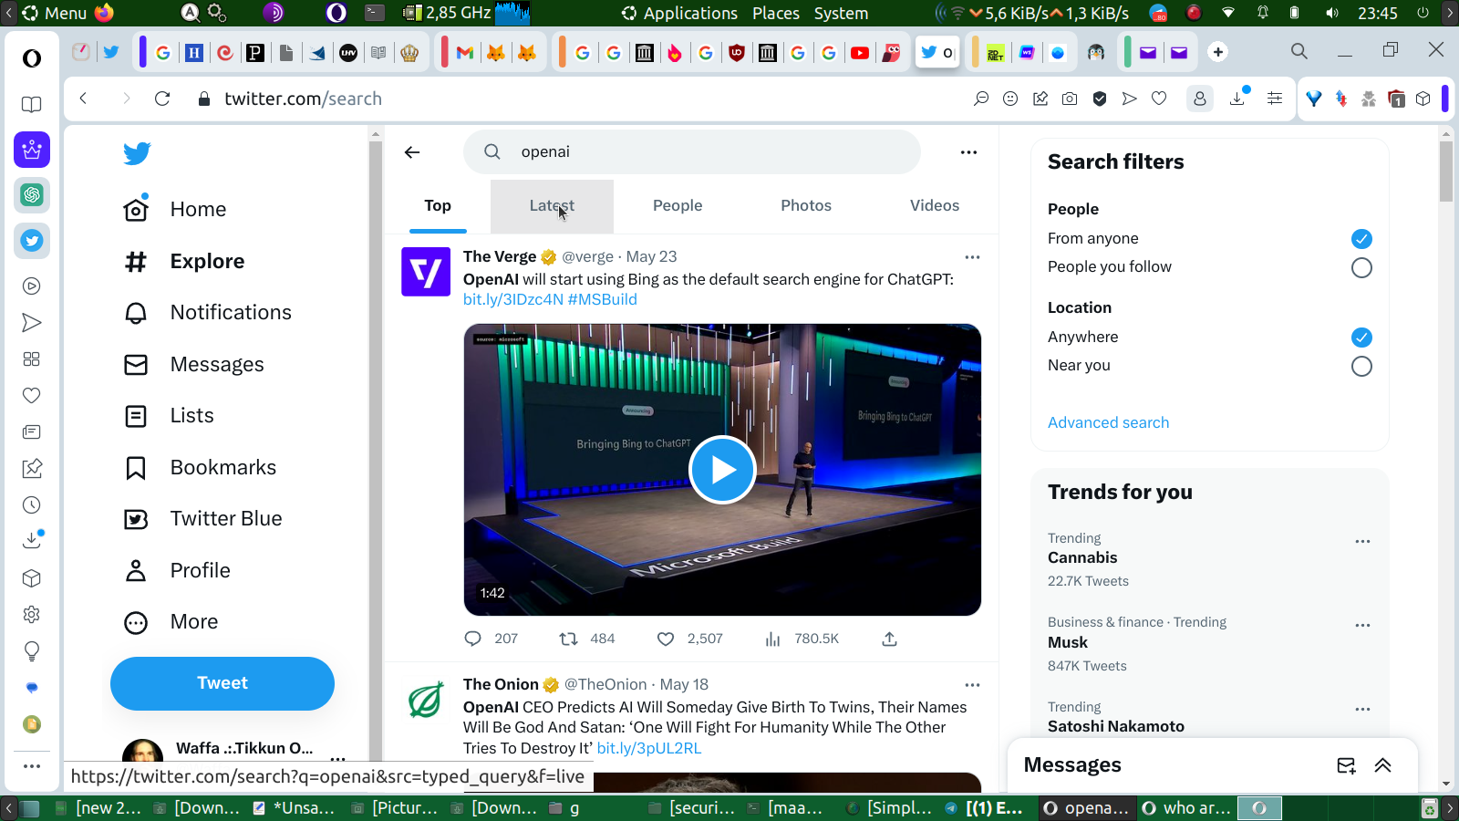1459x821 pixels.
Task: Switch to the Latest tab
Action: coord(552,206)
